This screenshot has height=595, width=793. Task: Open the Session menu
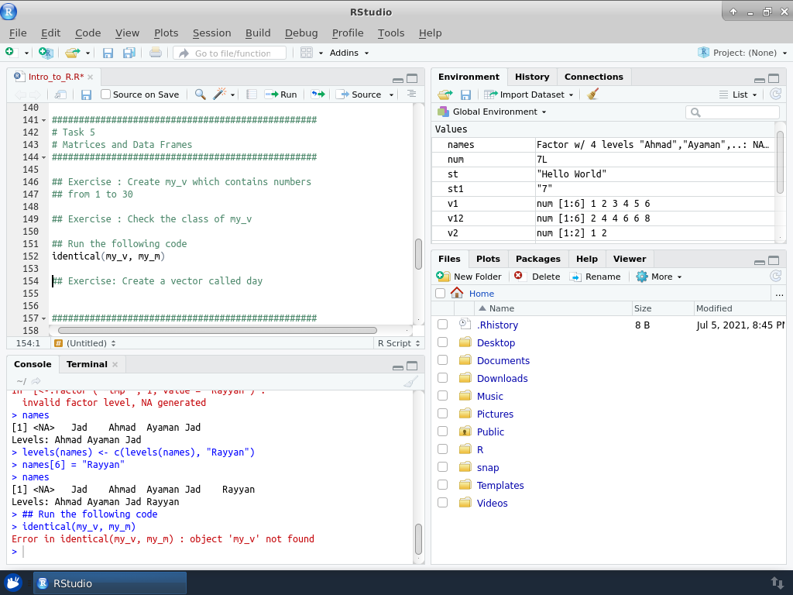pos(211,33)
